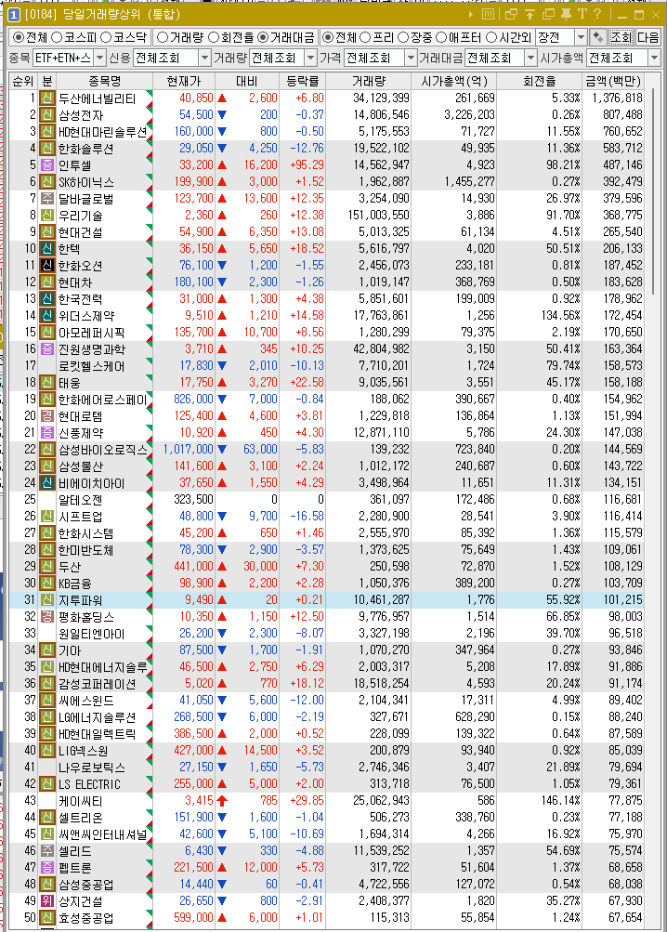
Task: Click the 다음 button
Action: pos(648,37)
